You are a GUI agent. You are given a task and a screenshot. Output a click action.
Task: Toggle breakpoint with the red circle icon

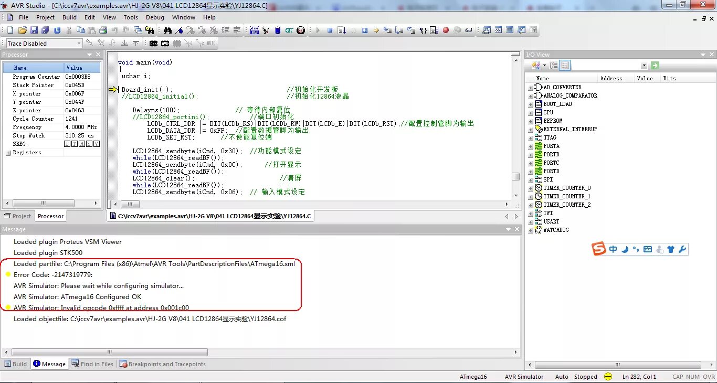coord(446,30)
